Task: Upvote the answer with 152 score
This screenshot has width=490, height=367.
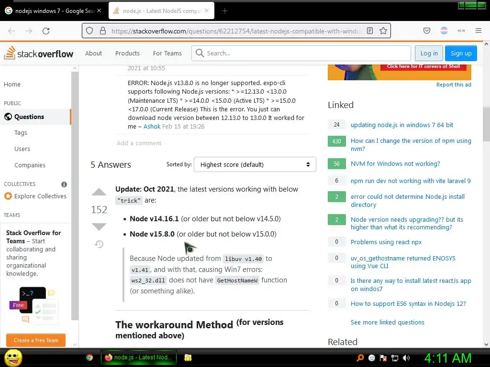Action: click(x=99, y=192)
